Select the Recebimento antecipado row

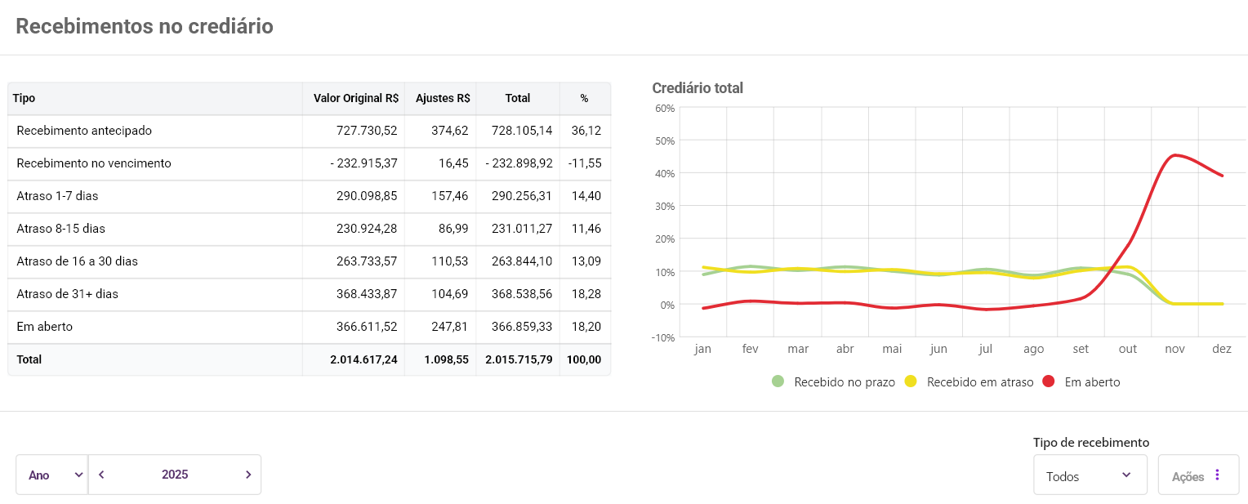84,131
